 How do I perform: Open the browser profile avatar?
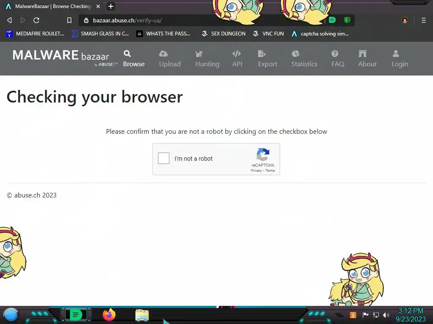pos(405,20)
